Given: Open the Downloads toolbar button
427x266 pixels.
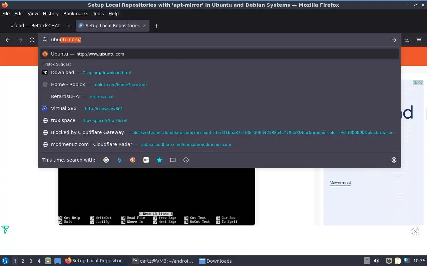Looking at the screenshot, I should point(407,40).
